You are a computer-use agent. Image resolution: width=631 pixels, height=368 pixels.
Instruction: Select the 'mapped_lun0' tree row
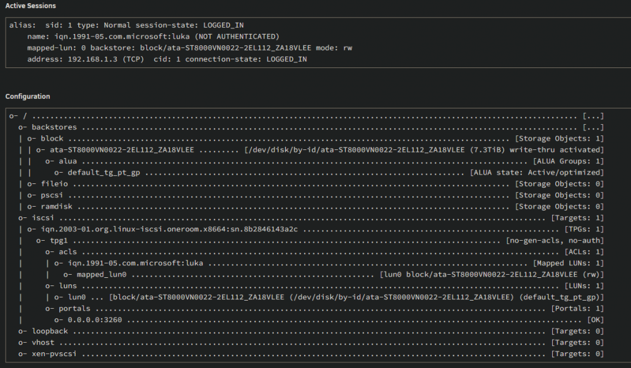tap(334, 274)
